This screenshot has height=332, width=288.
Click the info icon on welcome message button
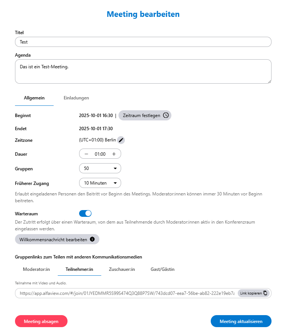click(92, 239)
